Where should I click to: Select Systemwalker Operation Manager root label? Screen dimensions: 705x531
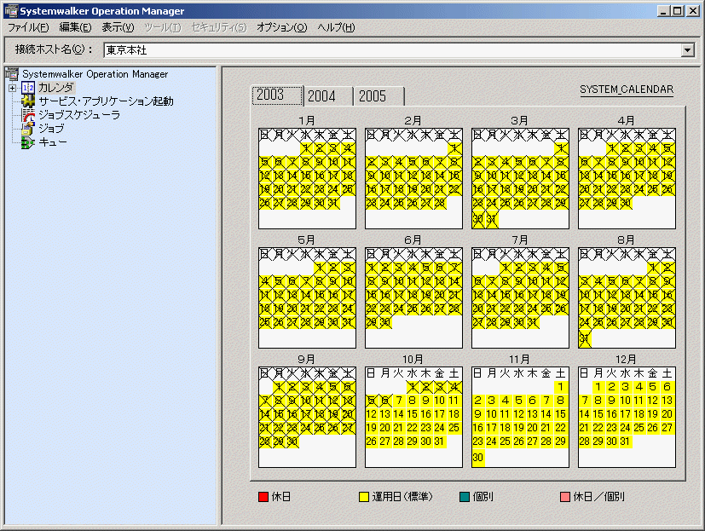pyautogui.click(x=95, y=74)
